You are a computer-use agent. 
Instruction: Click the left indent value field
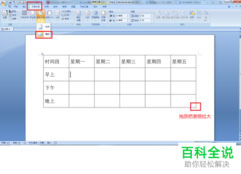[x=121, y=16]
